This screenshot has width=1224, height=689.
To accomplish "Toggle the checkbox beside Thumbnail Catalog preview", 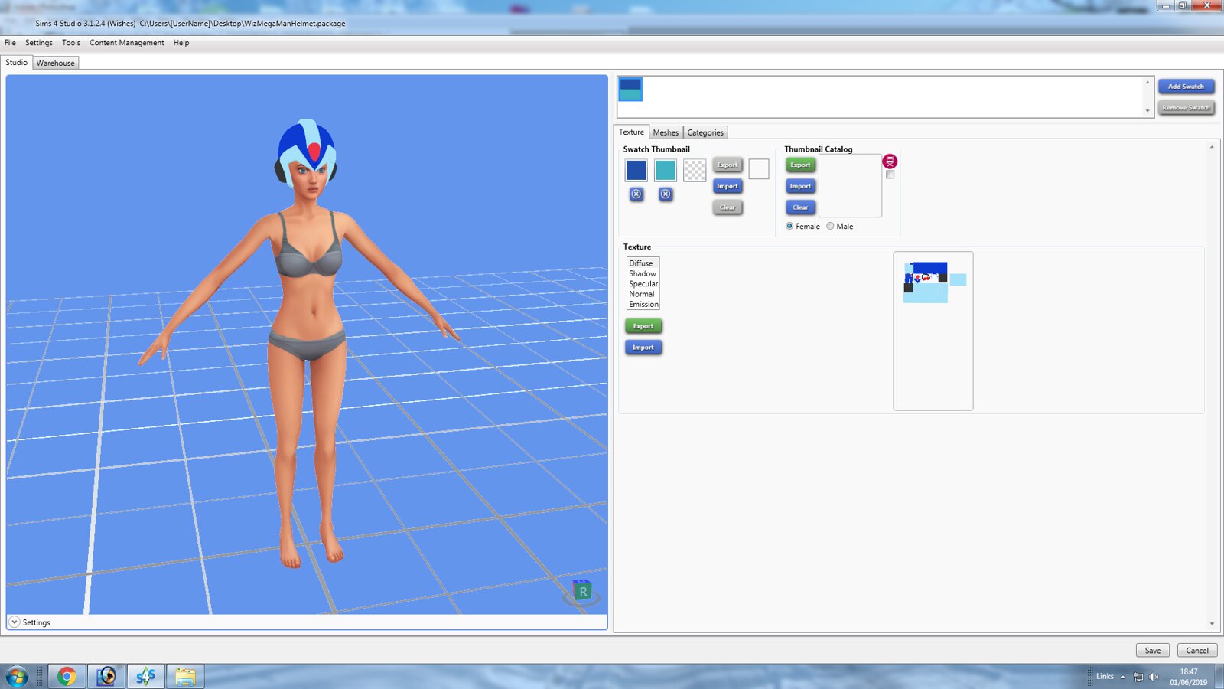I will coord(890,175).
